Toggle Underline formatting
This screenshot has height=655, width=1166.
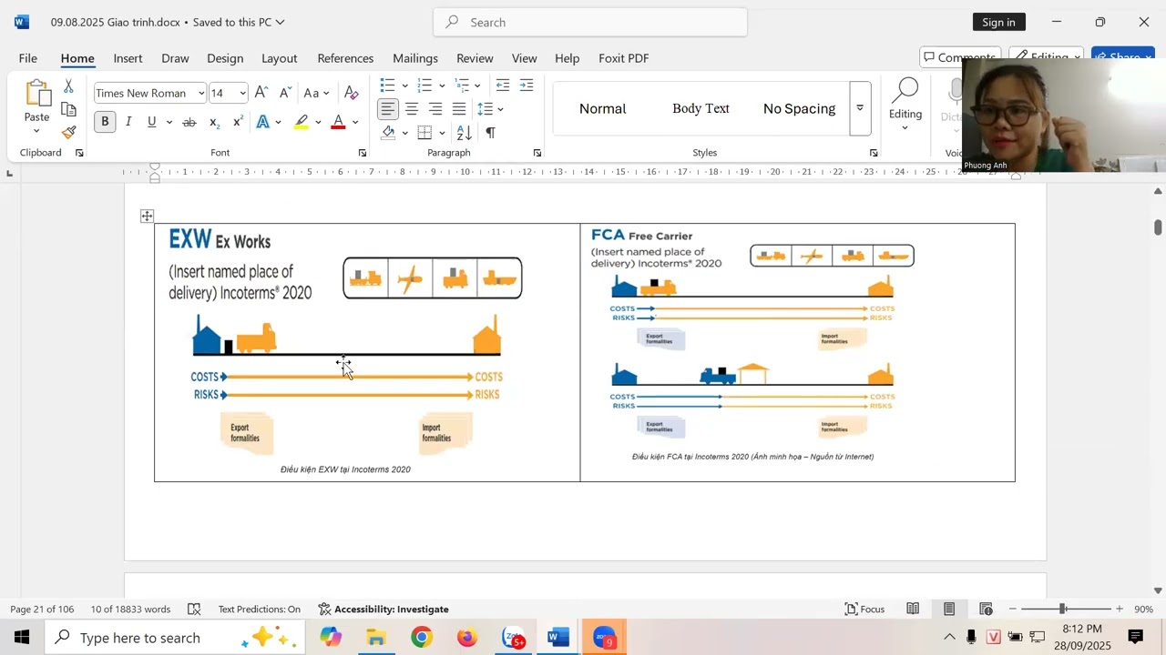click(x=151, y=122)
